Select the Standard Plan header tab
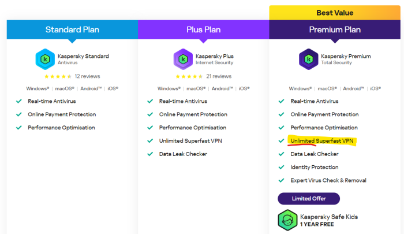The image size is (404, 234). [x=72, y=29]
